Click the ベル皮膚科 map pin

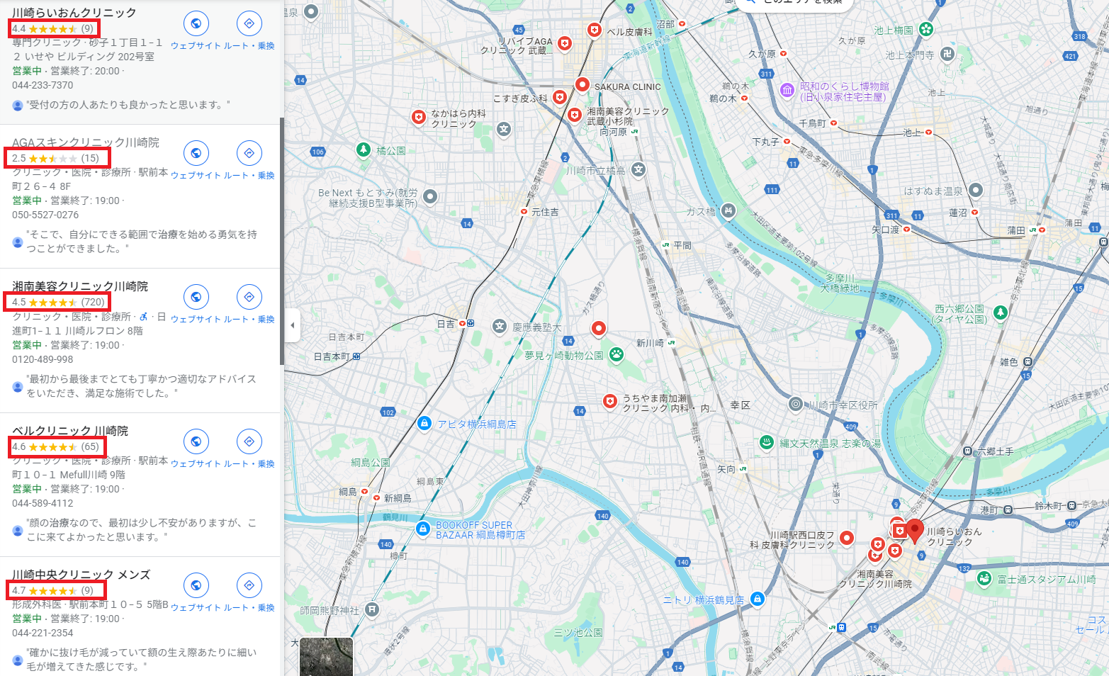coord(595,30)
